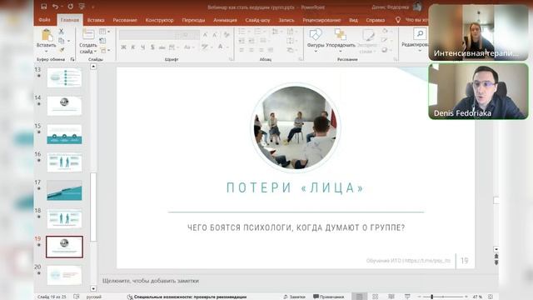
Task: Toggle strikethrough formatting
Action: 162,47
